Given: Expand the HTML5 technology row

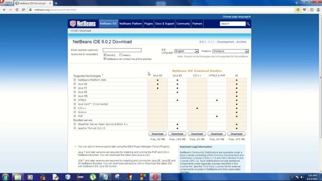Looking at the screenshot, I should pyautogui.click(x=75, y=100).
